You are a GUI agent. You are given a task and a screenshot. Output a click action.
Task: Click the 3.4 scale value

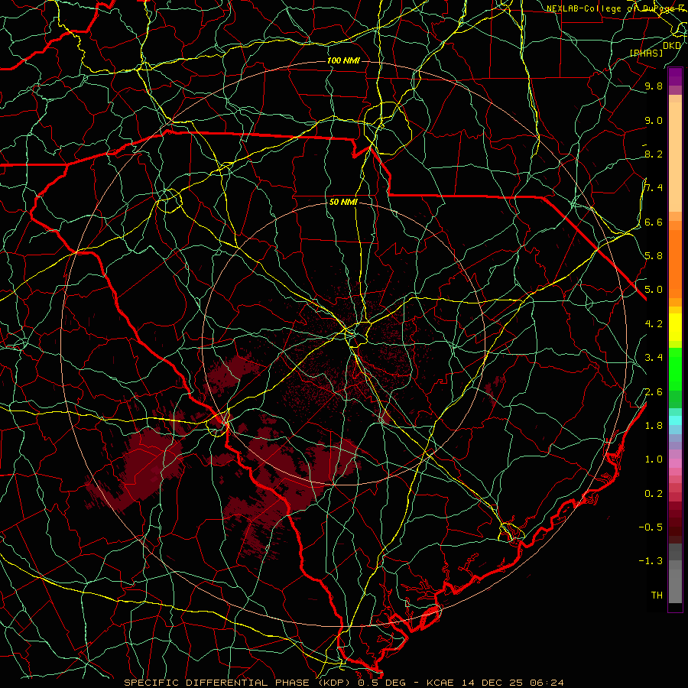(654, 357)
